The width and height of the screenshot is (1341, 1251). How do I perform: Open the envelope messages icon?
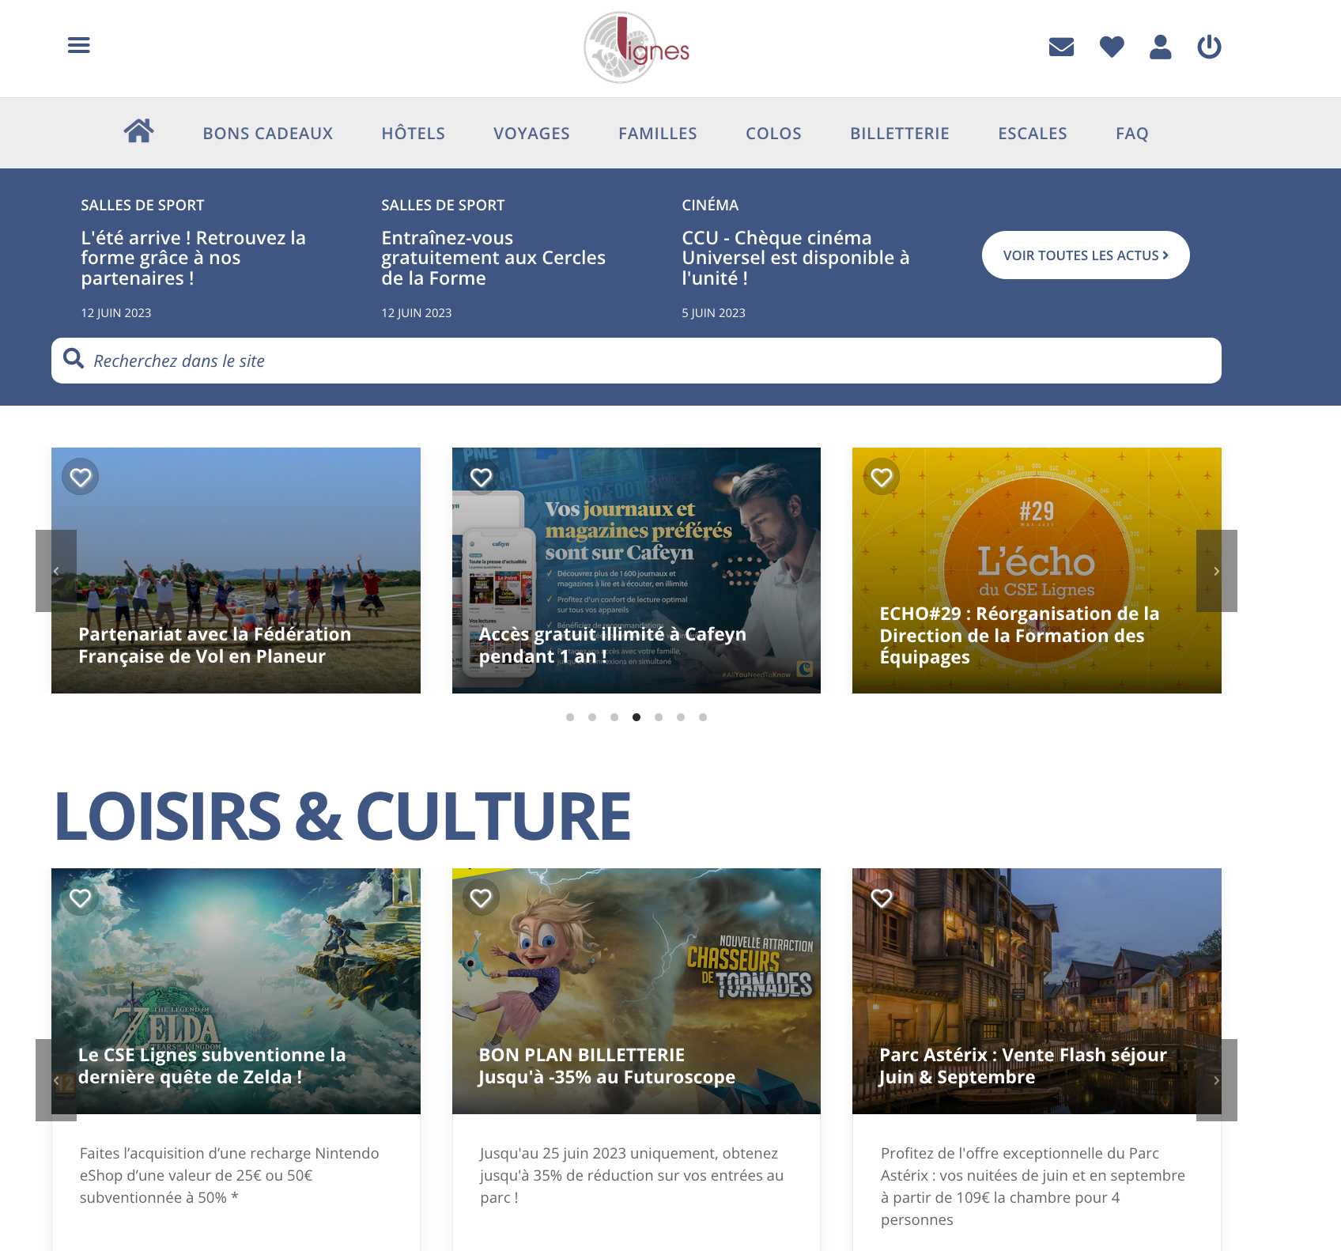pos(1061,47)
